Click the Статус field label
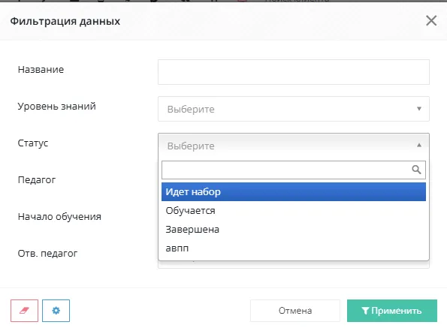 coord(33,143)
